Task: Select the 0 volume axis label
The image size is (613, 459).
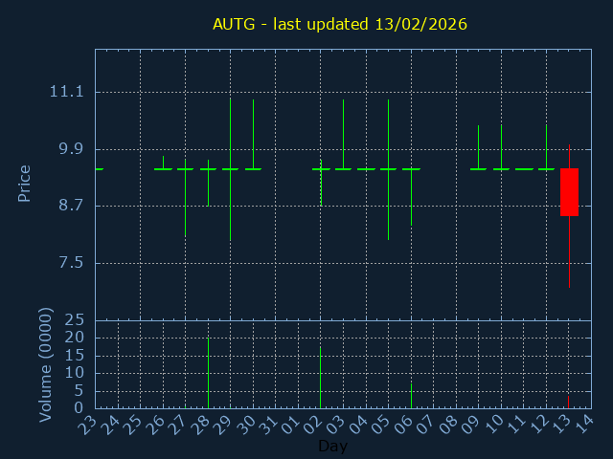Action: [79, 408]
